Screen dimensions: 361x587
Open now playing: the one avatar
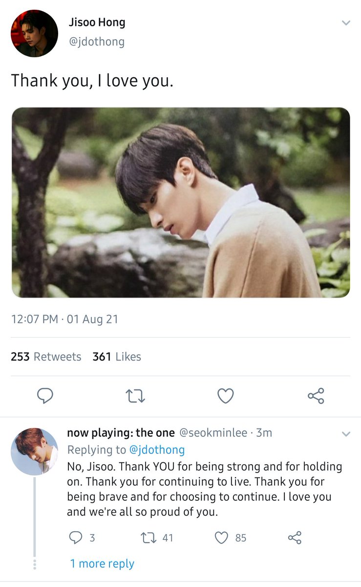coord(34,452)
